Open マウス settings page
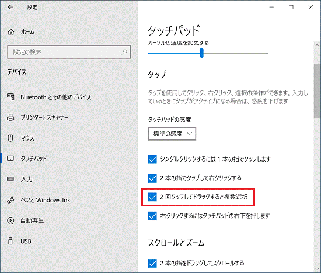Screen dimensions: 321x273 point(27,138)
